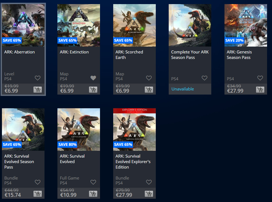Add Explorer's Edition bundle to cart

(149, 194)
